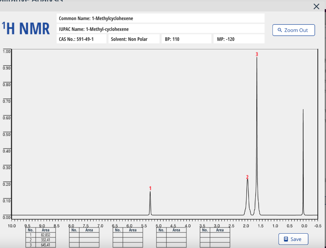
Task: Click area value 332.41 in table
Action: [x=46, y=240]
